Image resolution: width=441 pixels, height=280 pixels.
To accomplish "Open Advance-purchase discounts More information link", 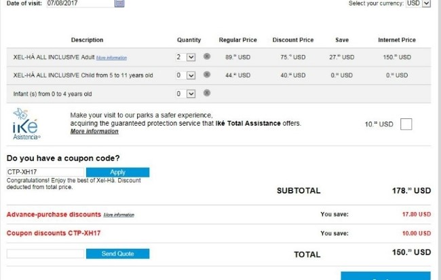I will [119, 215].
